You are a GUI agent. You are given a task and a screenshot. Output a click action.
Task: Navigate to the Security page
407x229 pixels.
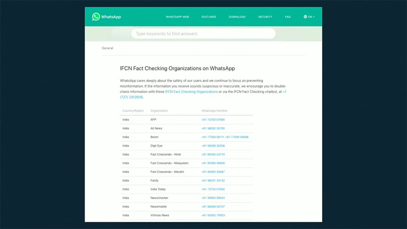(x=265, y=17)
